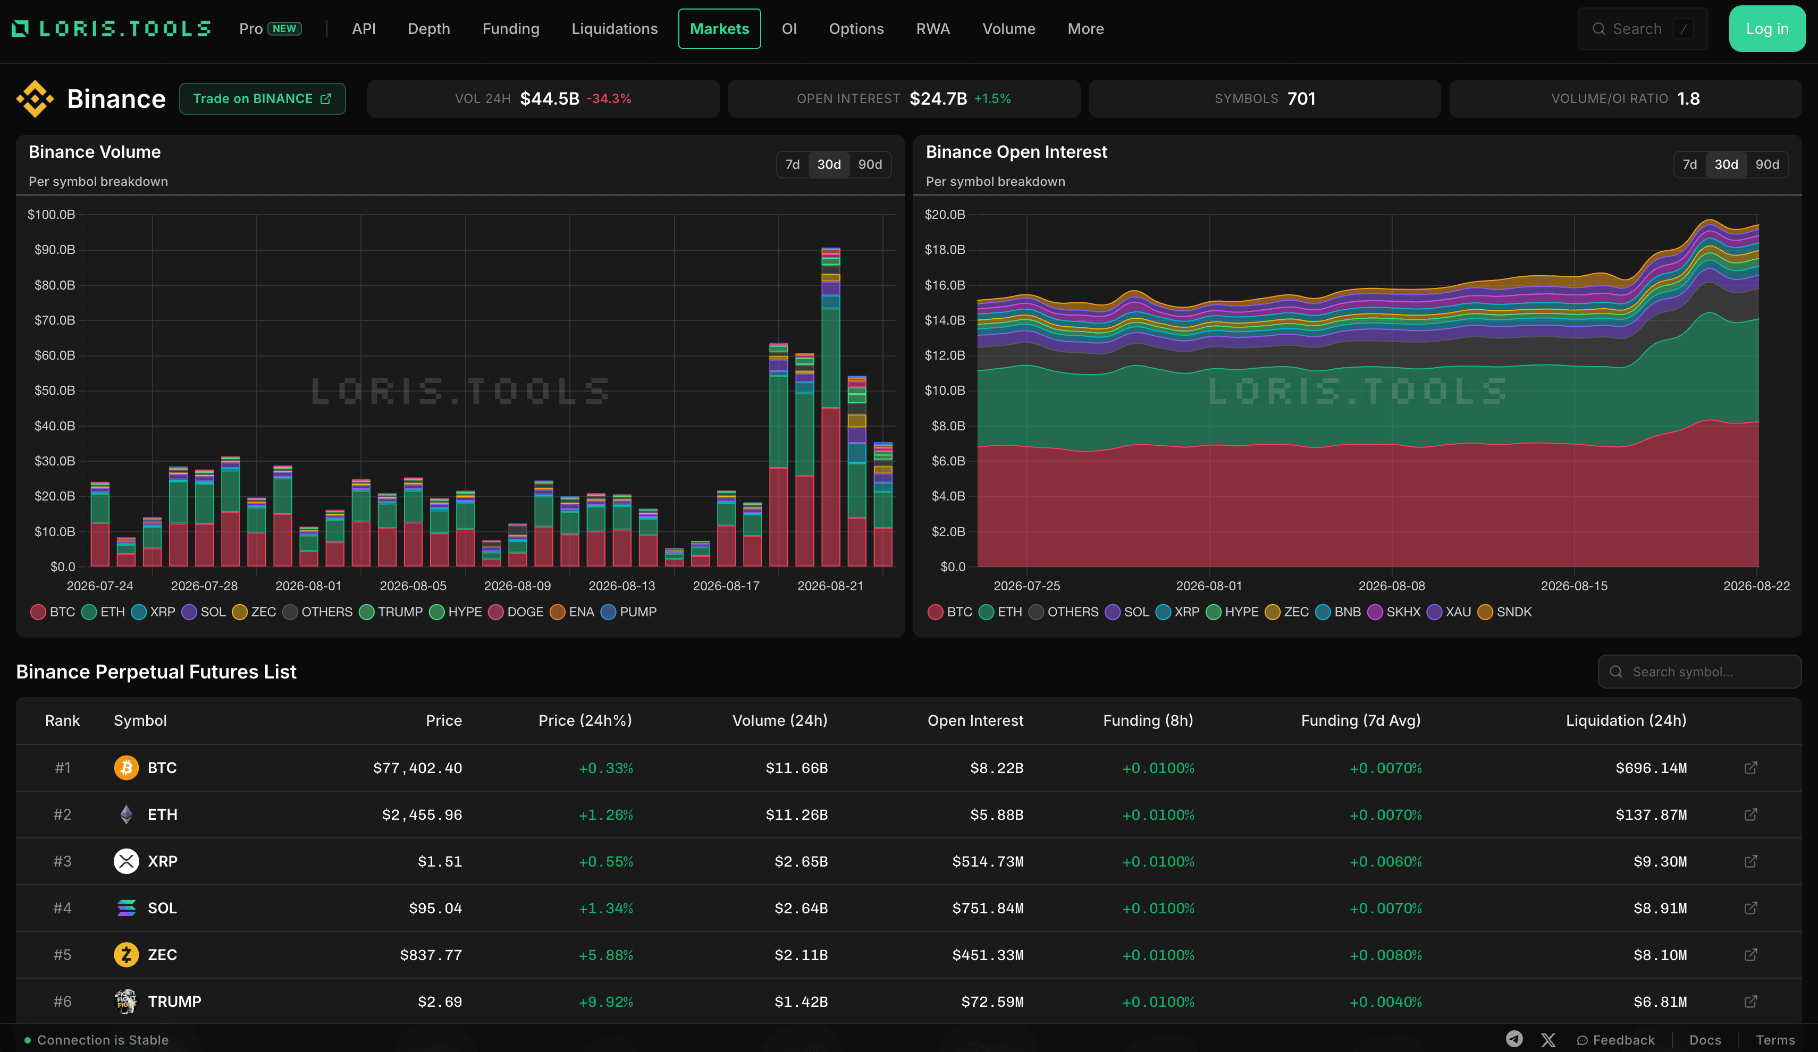Screen dimensions: 1818x1052
Task: Toggle SKHX series in Open Interest legend
Action: point(1394,612)
